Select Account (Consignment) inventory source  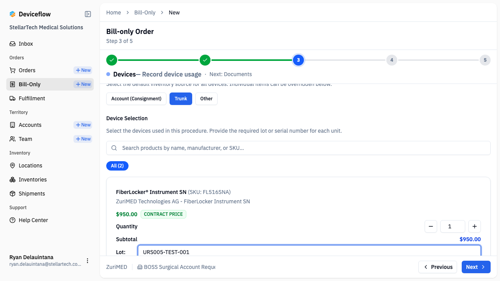pos(136,99)
